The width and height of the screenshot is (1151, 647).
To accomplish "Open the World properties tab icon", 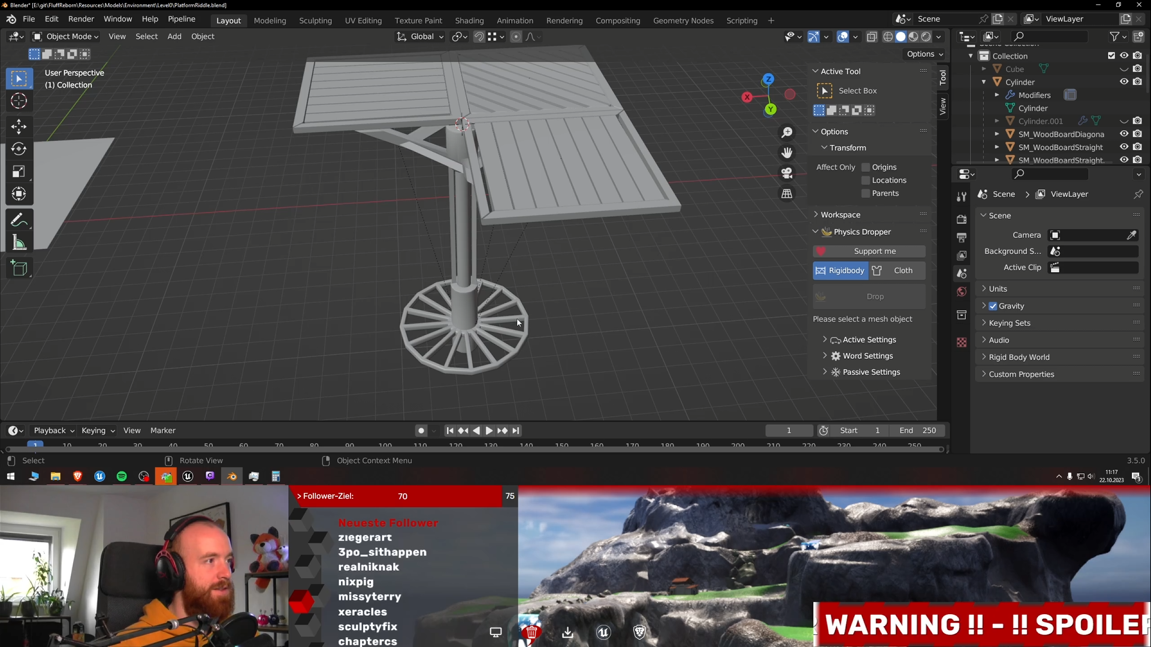I will 962,292.
